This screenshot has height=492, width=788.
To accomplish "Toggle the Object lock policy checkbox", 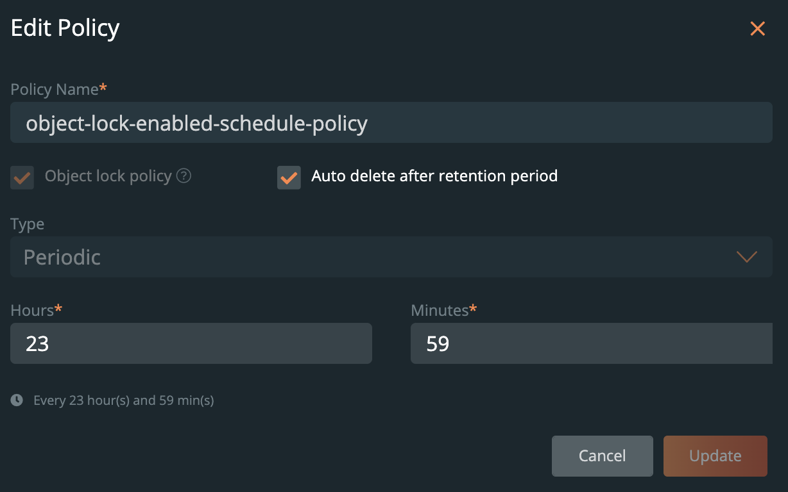I will 22,177.
